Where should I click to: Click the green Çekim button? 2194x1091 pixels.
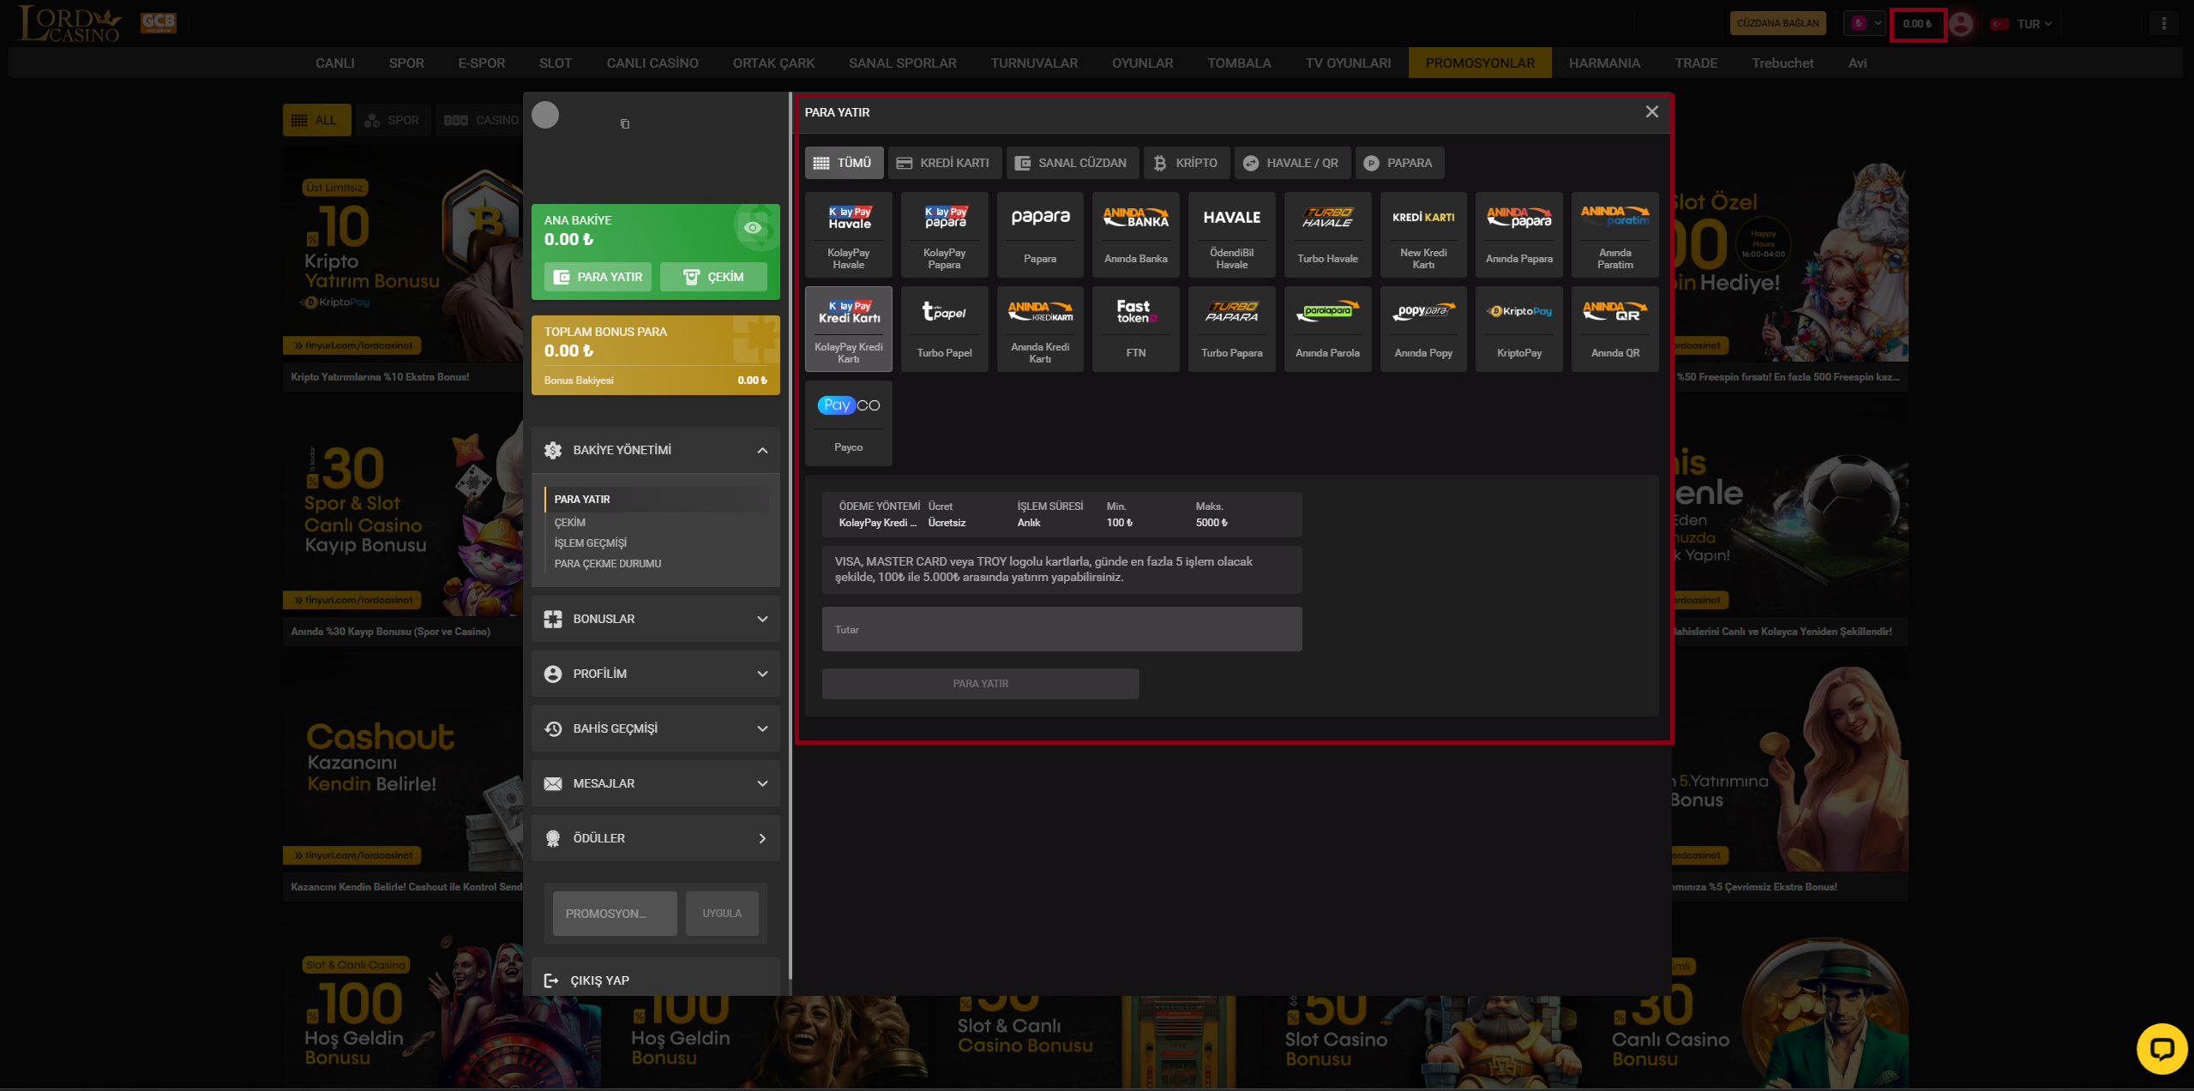pyautogui.click(x=713, y=277)
